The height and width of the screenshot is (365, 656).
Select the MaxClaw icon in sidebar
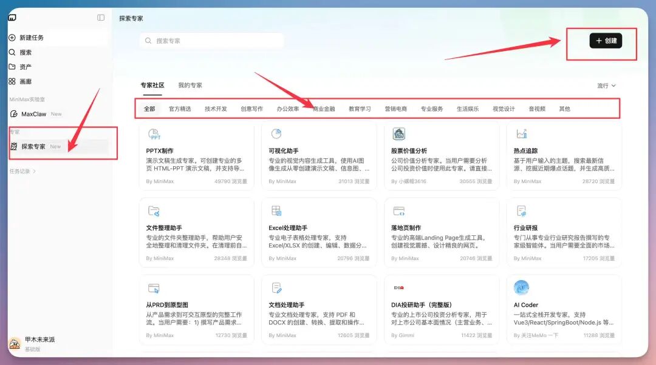13,113
